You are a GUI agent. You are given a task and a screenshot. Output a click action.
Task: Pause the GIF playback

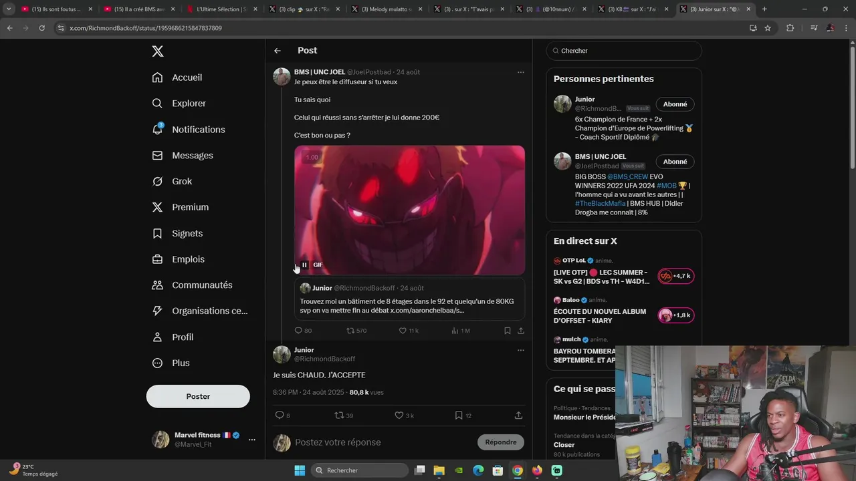tap(304, 265)
